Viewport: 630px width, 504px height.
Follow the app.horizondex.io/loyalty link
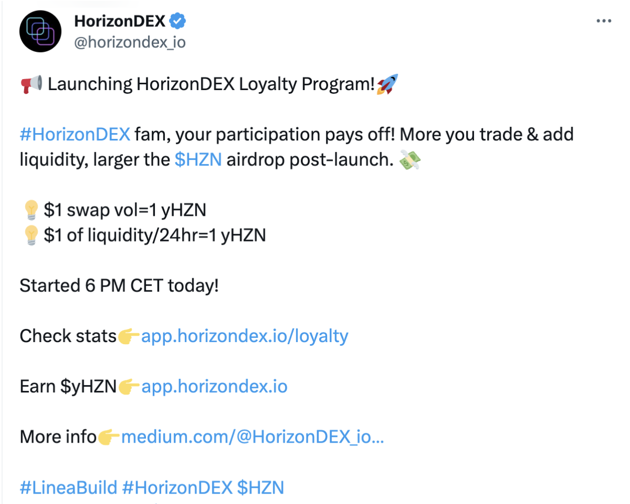click(245, 336)
